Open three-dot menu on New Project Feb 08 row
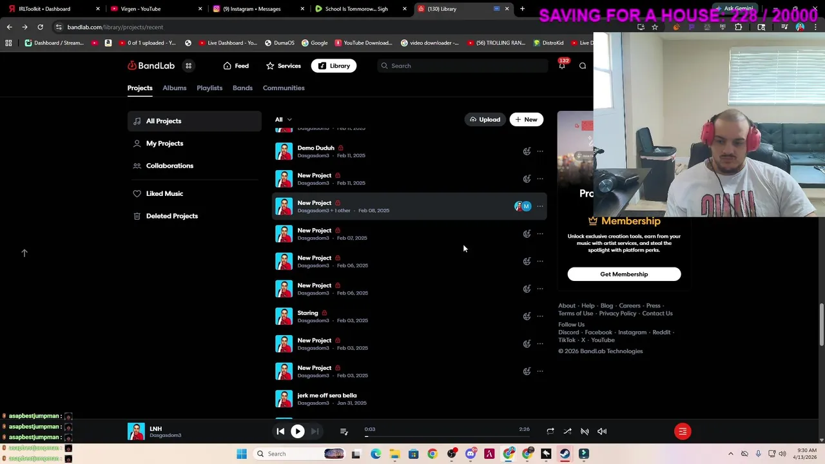 [x=540, y=206]
